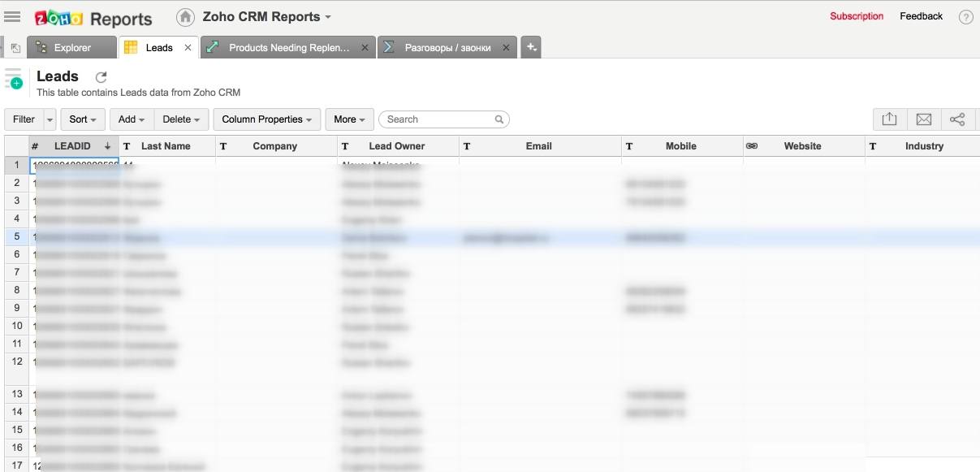Open the Delete dropdown menu
This screenshot has width=980, height=472.
181,119
